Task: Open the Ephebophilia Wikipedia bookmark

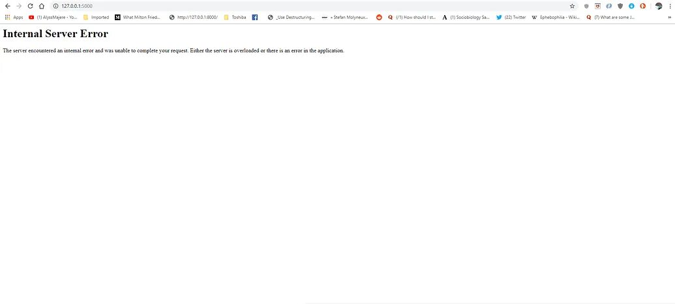Action: click(556, 18)
